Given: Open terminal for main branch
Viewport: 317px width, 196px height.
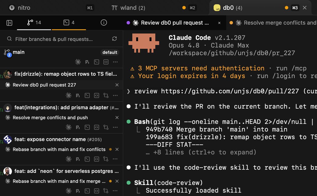Looking at the screenshot, I should click(x=97, y=62).
